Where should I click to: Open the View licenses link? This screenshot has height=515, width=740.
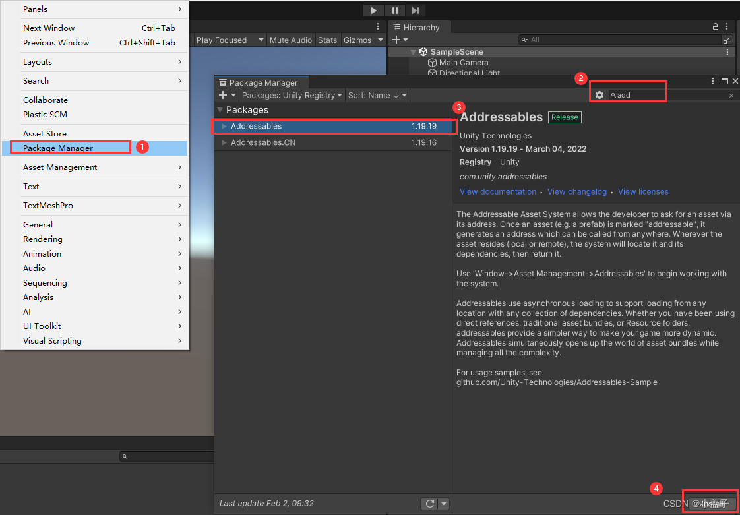pos(643,192)
